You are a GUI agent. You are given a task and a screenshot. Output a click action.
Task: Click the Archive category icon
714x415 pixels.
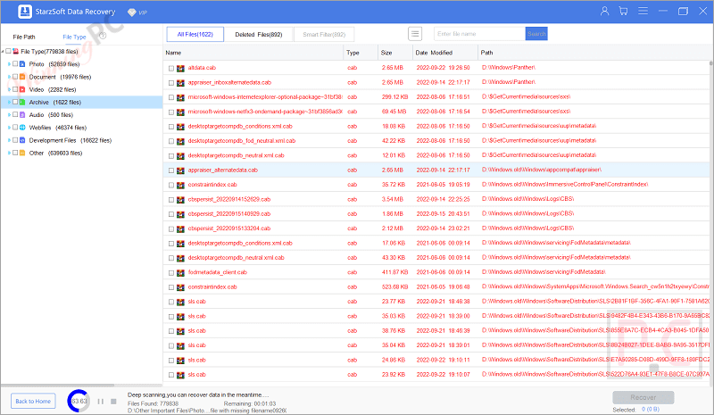(x=22, y=103)
